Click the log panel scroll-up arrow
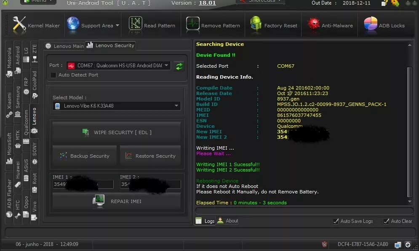The width and height of the screenshot is (419, 251). click(x=410, y=45)
